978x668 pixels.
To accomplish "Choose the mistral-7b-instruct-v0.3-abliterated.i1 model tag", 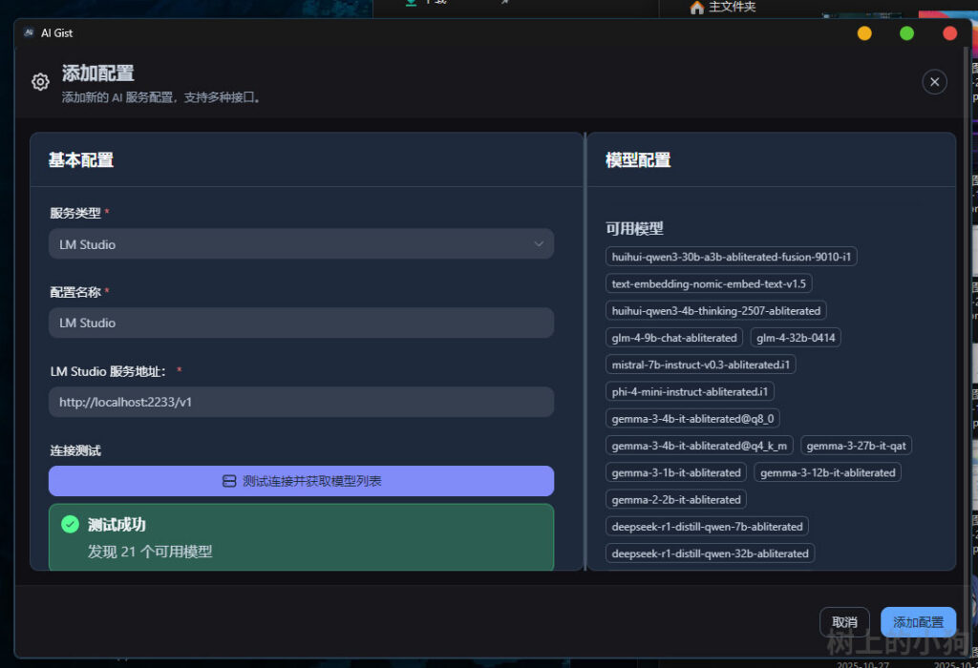I will tap(700, 365).
